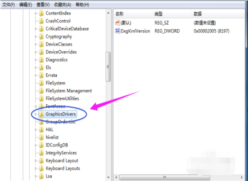Click the values pane horizontal scrollbar thumb
The image size is (248, 181).
164,177
